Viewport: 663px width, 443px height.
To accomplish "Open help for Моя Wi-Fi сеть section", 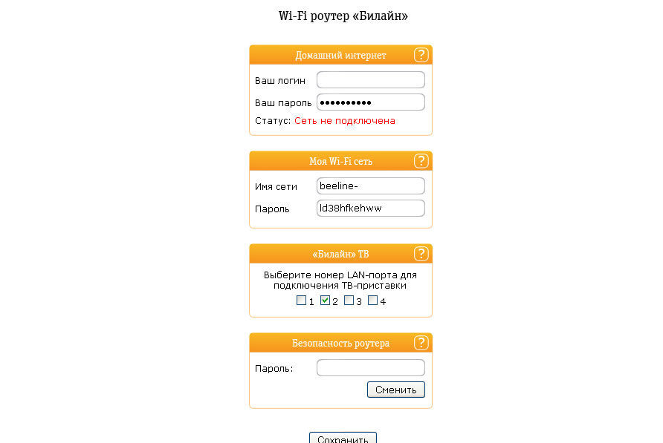I will click(x=421, y=160).
